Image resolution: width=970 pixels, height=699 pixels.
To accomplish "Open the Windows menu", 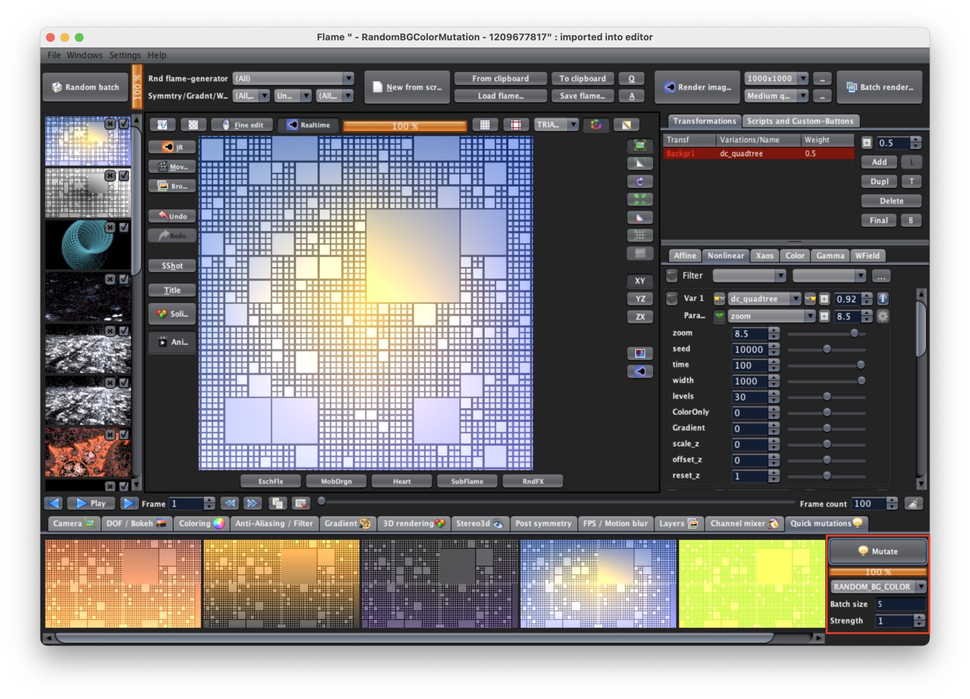I will 84,55.
